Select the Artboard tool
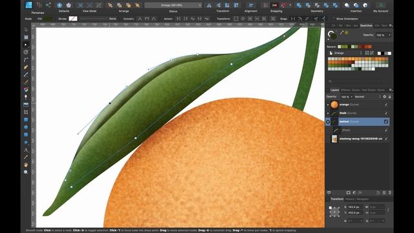Image resolution: width=414 pixels, height=233 pixels. point(26,38)
